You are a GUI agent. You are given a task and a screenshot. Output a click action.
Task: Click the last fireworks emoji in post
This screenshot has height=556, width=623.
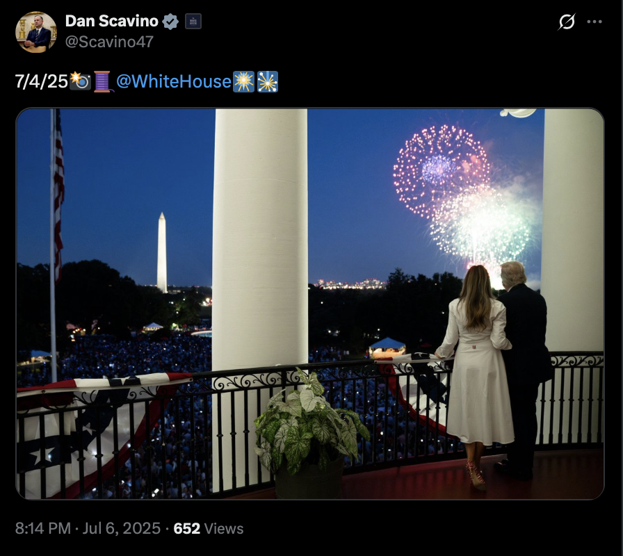(268, 81)
